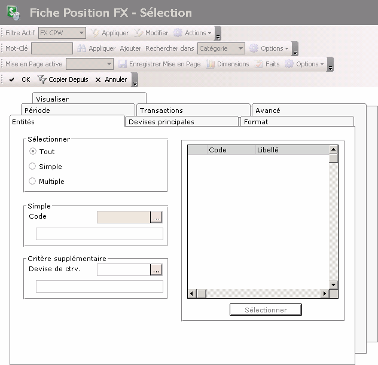Open the filter Actions gear menu
This screenshot has height=365, width=378.
tap(178, 33)
